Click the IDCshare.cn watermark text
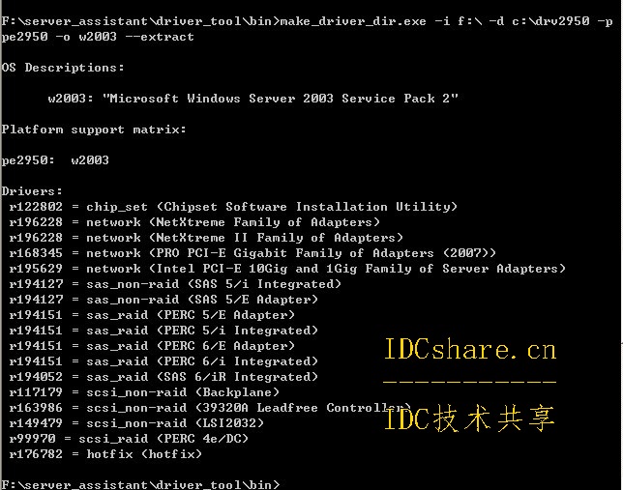Viewport: 623px width, 490px height. (470, 350)
